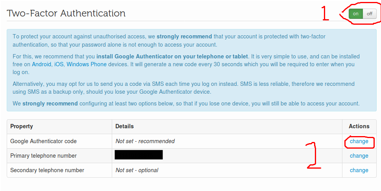Image resolution: width=381 pixels, height=191 pixels.
Task: Follow the Windows Phone link
Action: (x=85, y=64)
